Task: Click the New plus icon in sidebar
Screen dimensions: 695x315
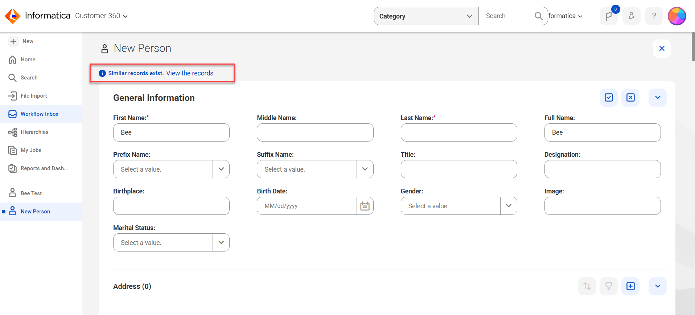Action: pos(13,41)
